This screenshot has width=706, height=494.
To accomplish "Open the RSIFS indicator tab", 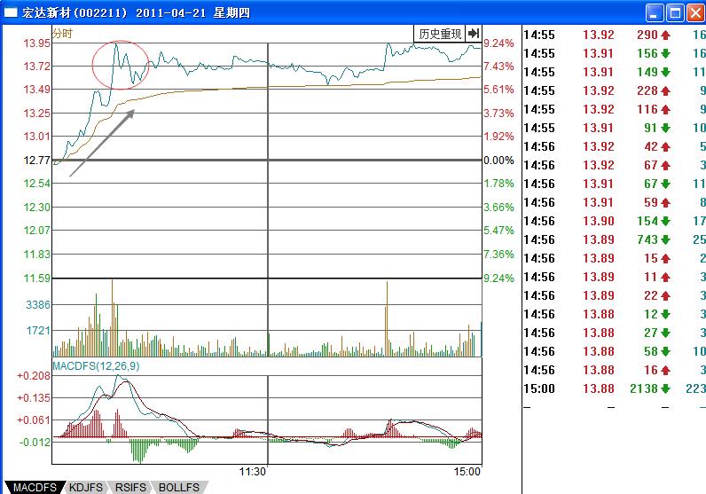I will [x=131, y=487].
